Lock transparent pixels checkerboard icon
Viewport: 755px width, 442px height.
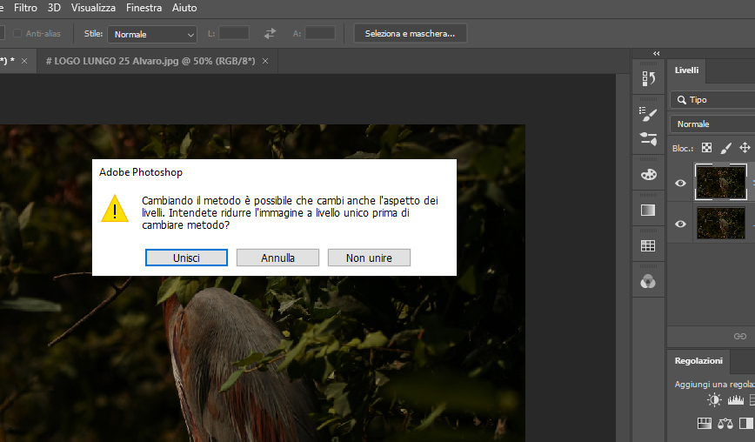[x=706, y=148]
